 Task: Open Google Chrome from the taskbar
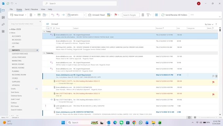(x=134, y=123)
